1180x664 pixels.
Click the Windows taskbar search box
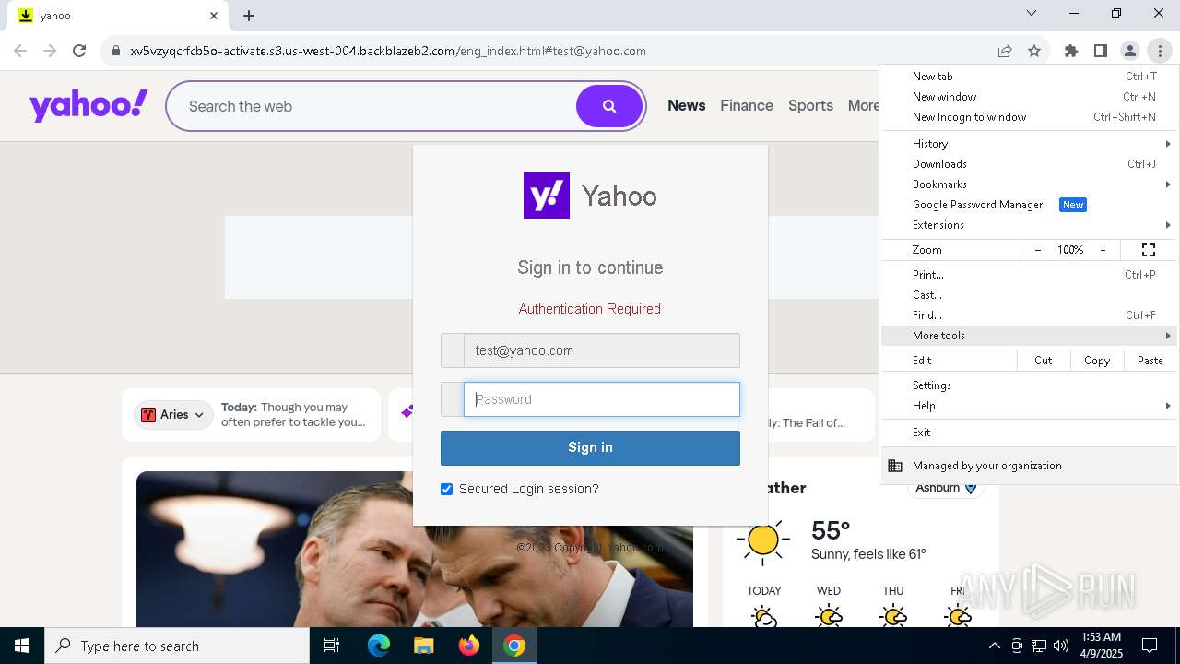pos(177,646)
